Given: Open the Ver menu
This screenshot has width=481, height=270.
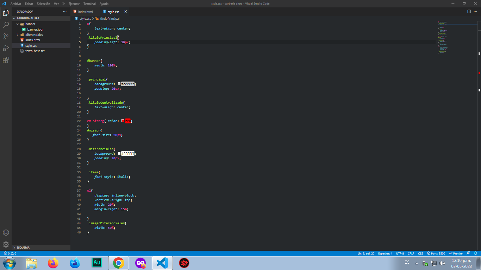Looking at the screenshot, I should point(56,4).
